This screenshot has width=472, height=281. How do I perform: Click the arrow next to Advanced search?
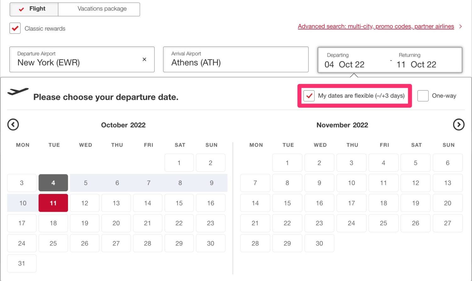click(x=460, y=26)
